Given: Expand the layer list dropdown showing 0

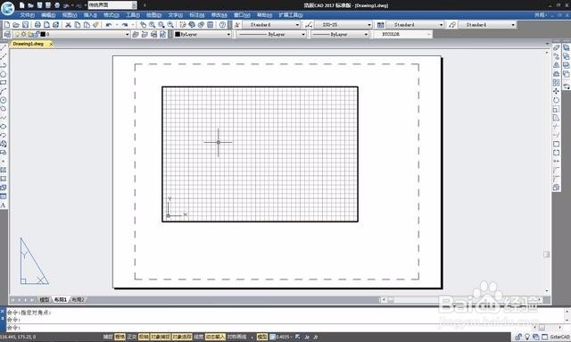Looking at the screenshot, I should click(127, 34).
